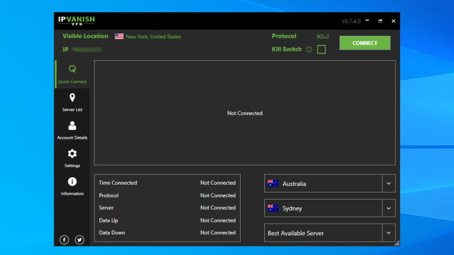454x255 pixels.
Task: Click the Server row label in stats
Action: click(x=106, y=208)
